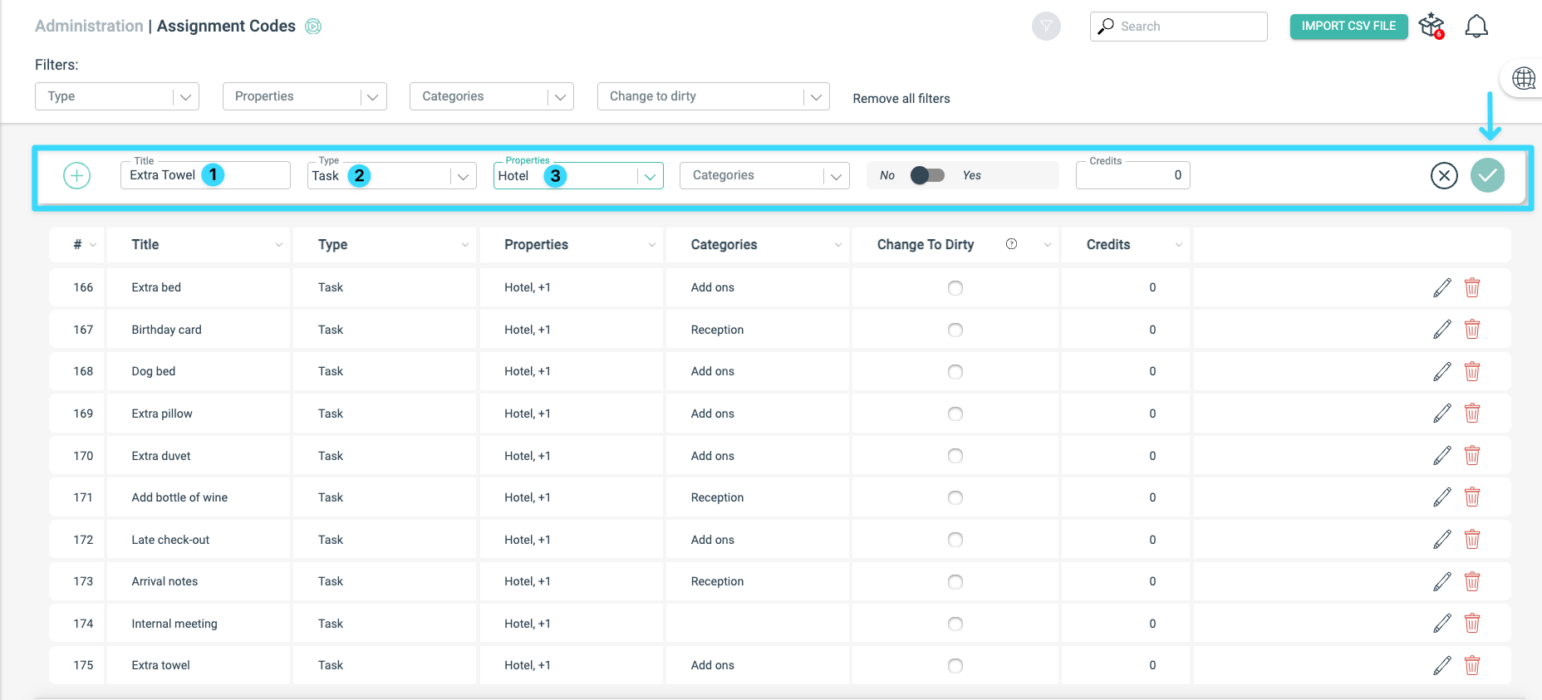1542x700 pixels.
Task: Delete the Birthday card row
Action: click(x=1472, y=330)
